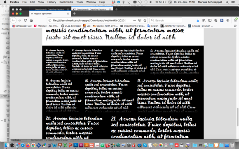Launch Skype from the Dock
The image size is (239, 149).
tap(145, 145)
